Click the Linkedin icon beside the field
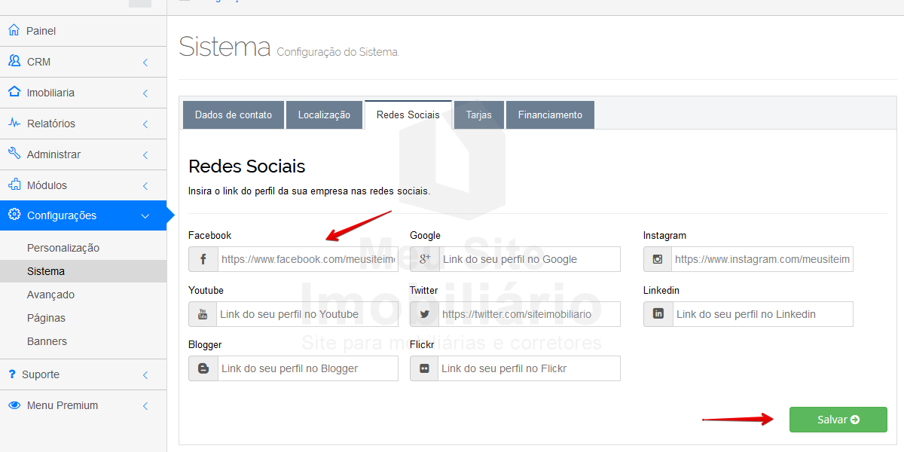 [x=658, y=314]
